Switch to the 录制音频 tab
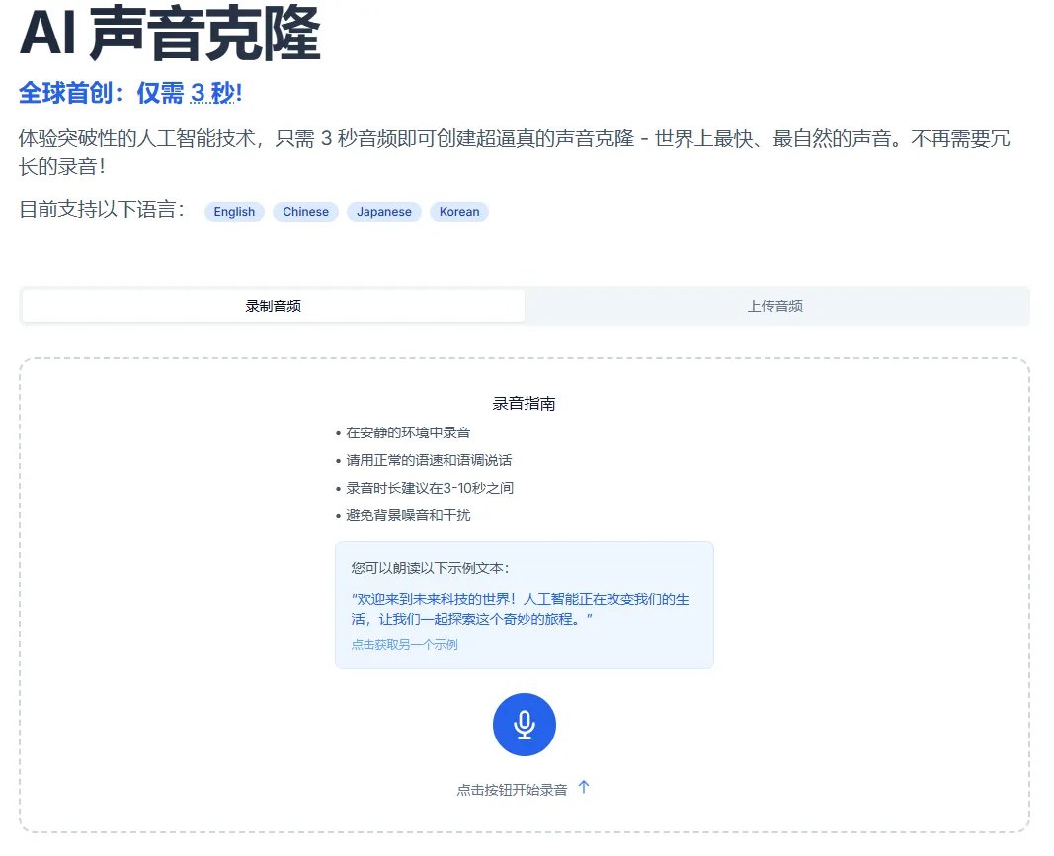1054x856 pixels. (x=273, y=306)
